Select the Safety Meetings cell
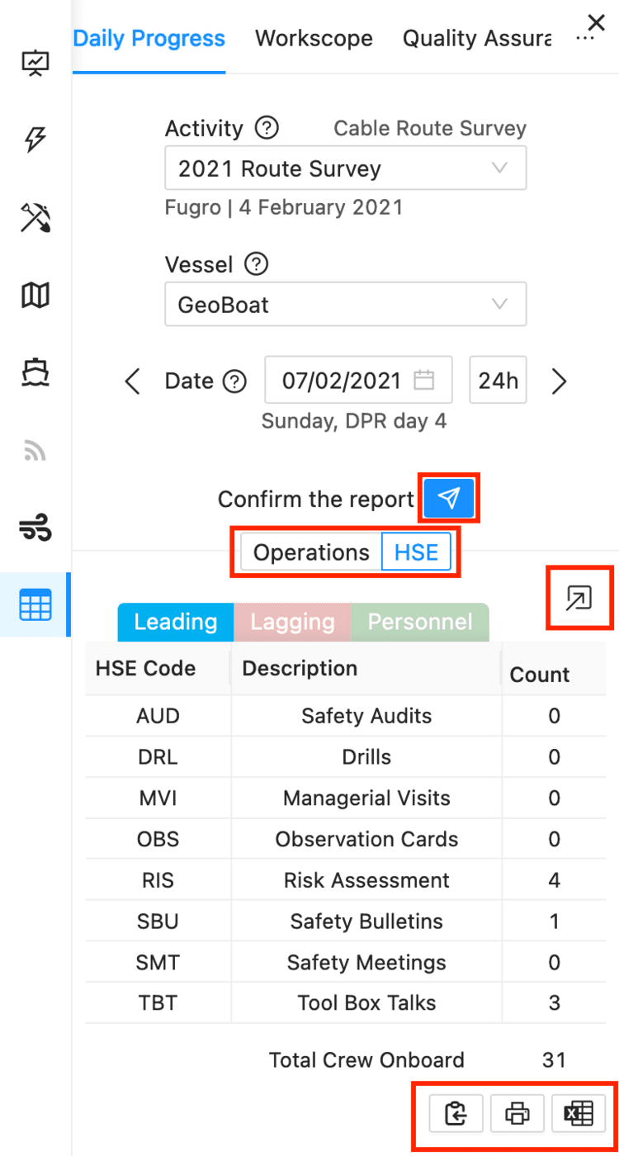Image resolution: width=619 pixels, height=1156 pixels. point(366,962)
